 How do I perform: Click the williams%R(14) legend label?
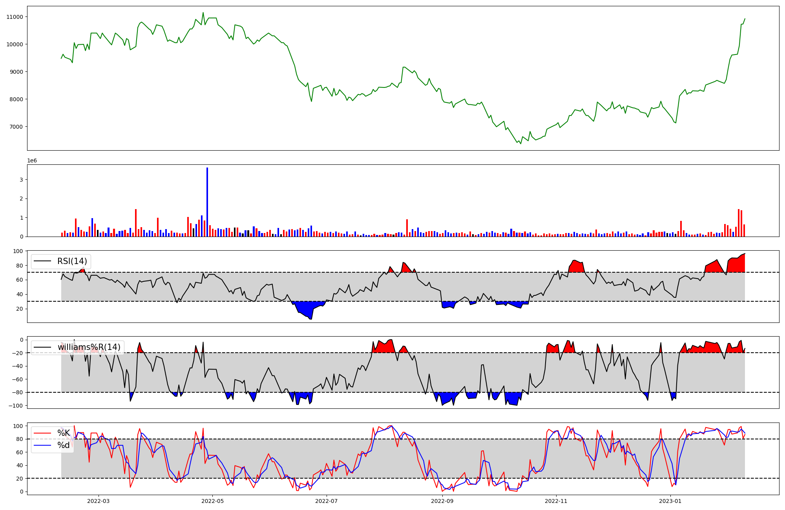[89, 347]
